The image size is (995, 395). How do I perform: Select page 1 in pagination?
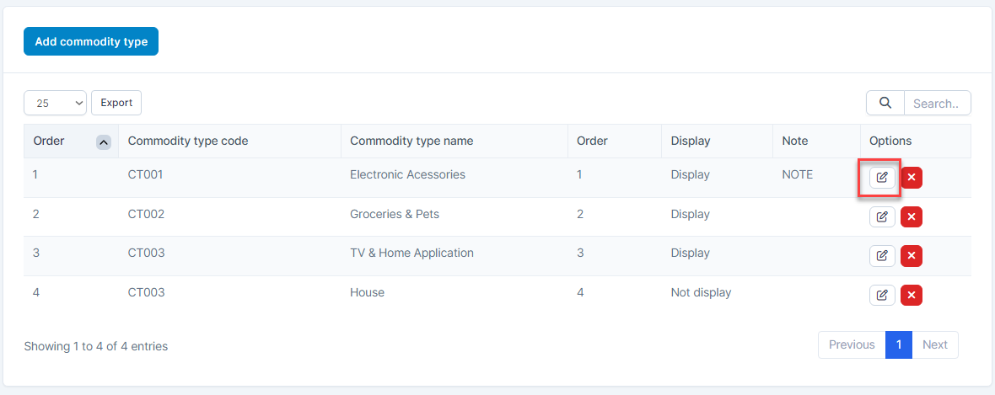(899, 344)
